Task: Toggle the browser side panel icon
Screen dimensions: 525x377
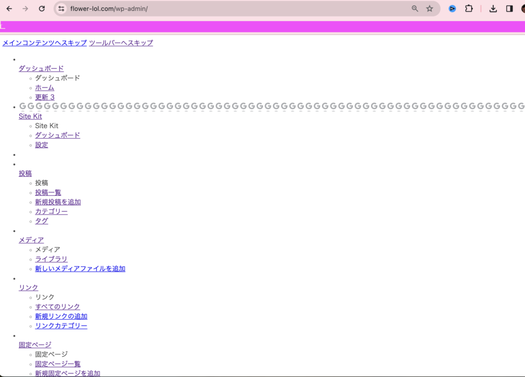Action: 509,9
